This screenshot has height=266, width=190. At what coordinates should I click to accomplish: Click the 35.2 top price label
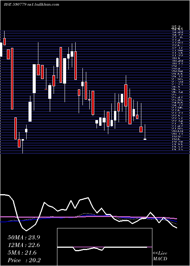click(176, 27)
